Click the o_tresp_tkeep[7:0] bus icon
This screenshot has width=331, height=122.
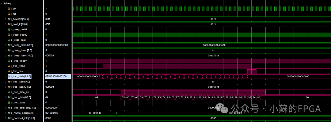pos(9,51)
